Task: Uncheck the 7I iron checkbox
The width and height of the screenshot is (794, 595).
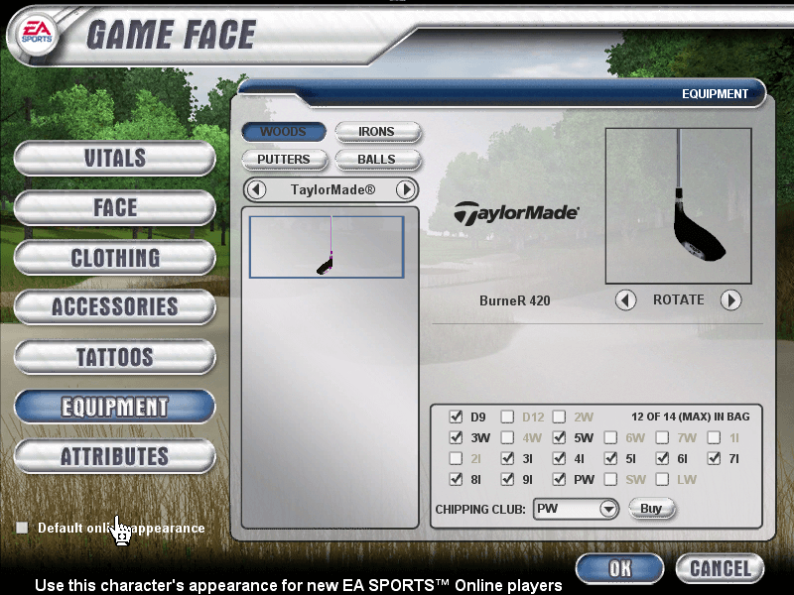Action: point(714,458)
